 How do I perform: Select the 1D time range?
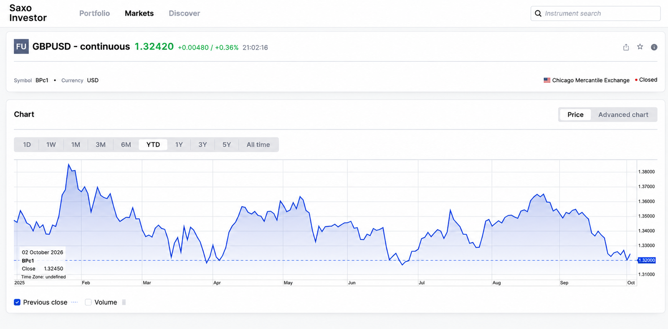[x=27, y=145]
